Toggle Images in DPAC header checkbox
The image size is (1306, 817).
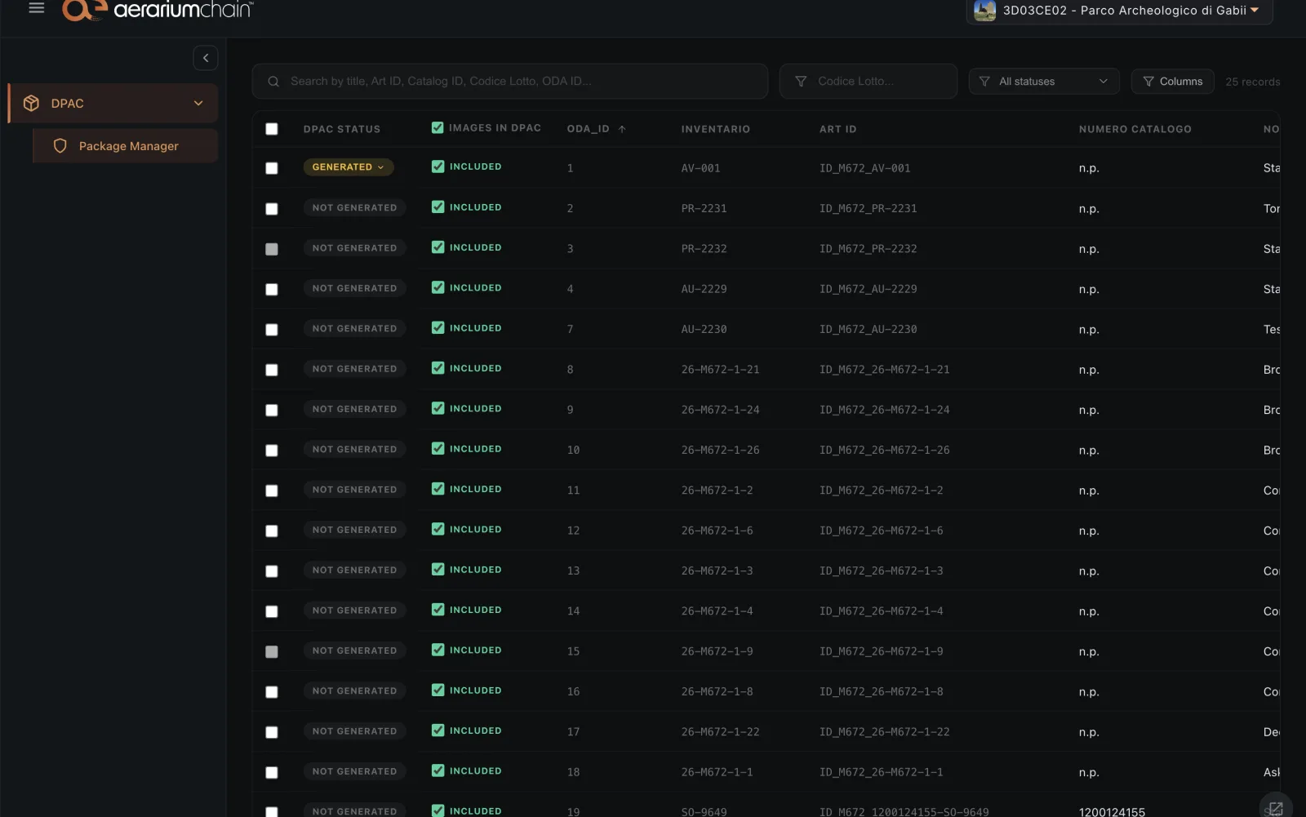(x=438, y=127)
